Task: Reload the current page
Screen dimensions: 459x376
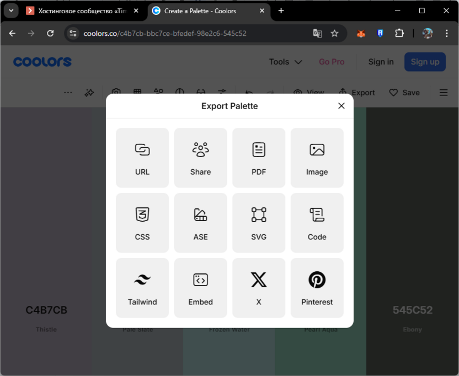Action: [50, 34]
